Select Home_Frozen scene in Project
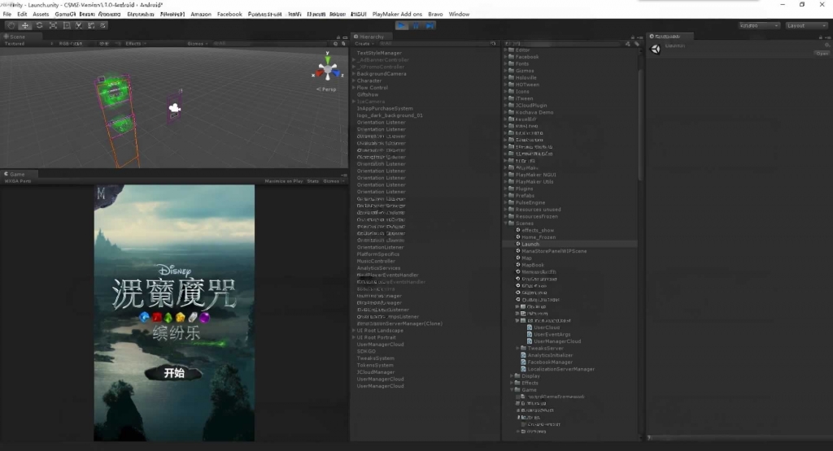 (539, 237)
